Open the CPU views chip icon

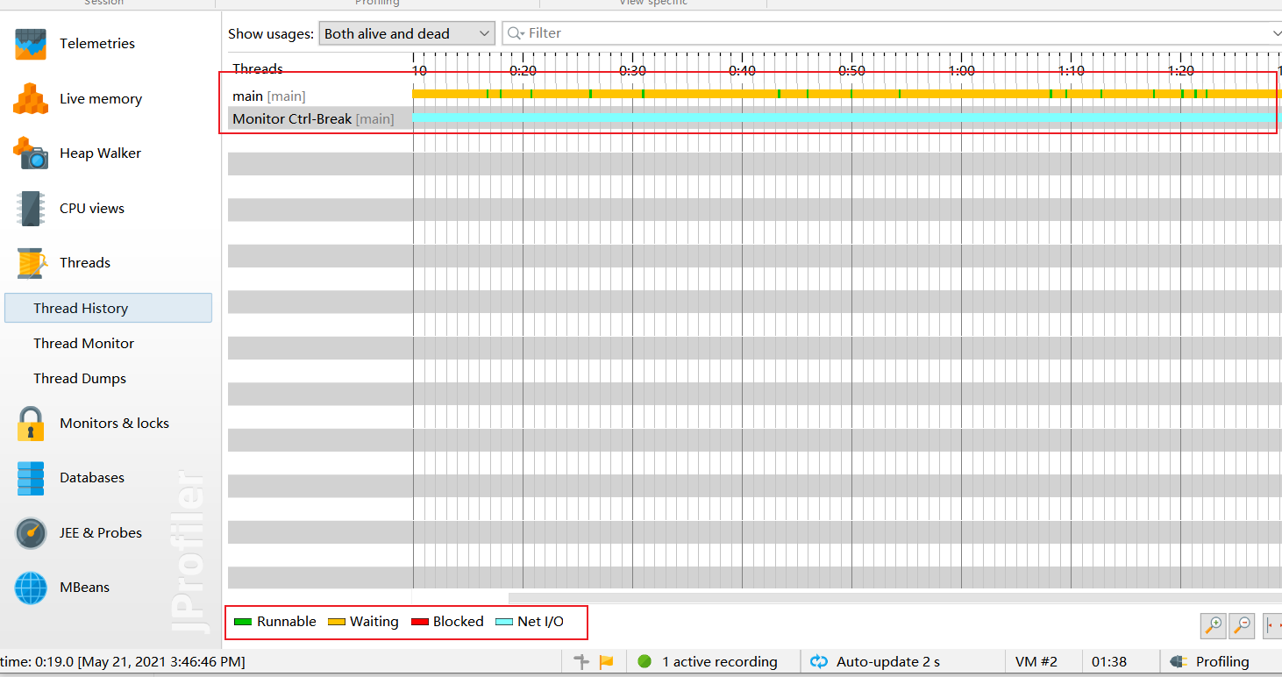coord(31,208)
